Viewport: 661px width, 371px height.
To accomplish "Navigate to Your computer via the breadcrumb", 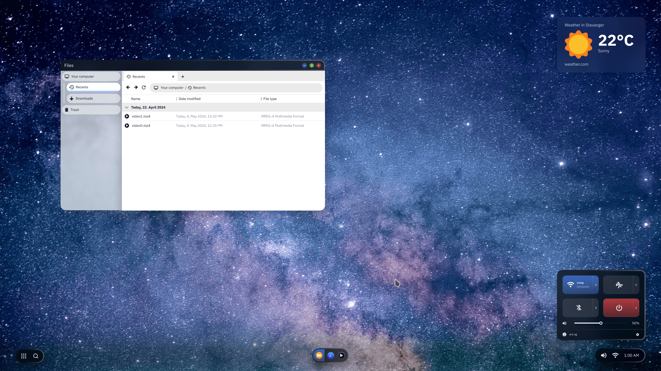I will point(171,88).
